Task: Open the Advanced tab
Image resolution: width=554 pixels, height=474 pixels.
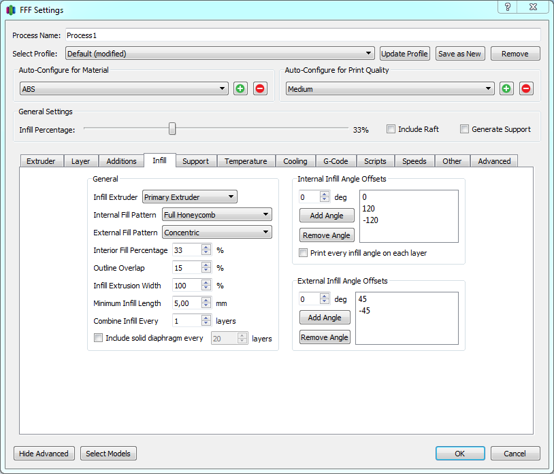Action: (x=494, y=161)
